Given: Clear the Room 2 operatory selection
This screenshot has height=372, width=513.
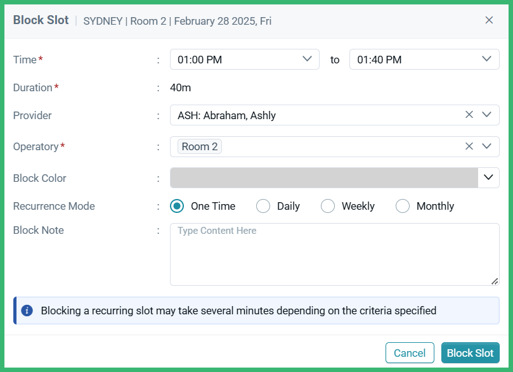Looking at the screenshot, I should (469, 146).
